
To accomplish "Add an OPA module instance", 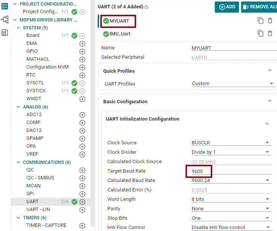I will pos(82,147).
